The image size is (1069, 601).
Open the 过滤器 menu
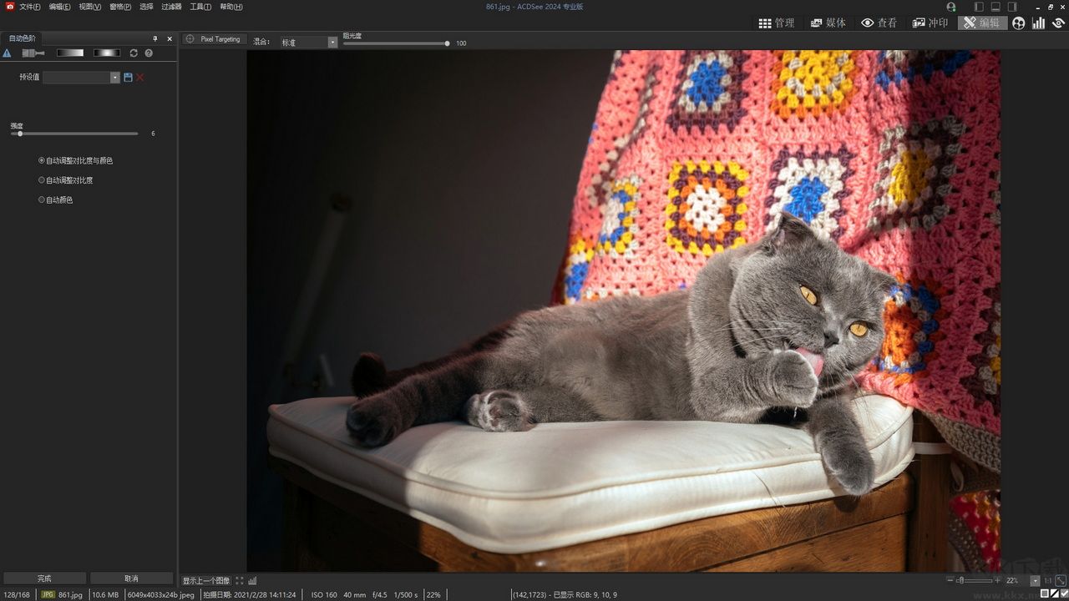tap(171, 7)
